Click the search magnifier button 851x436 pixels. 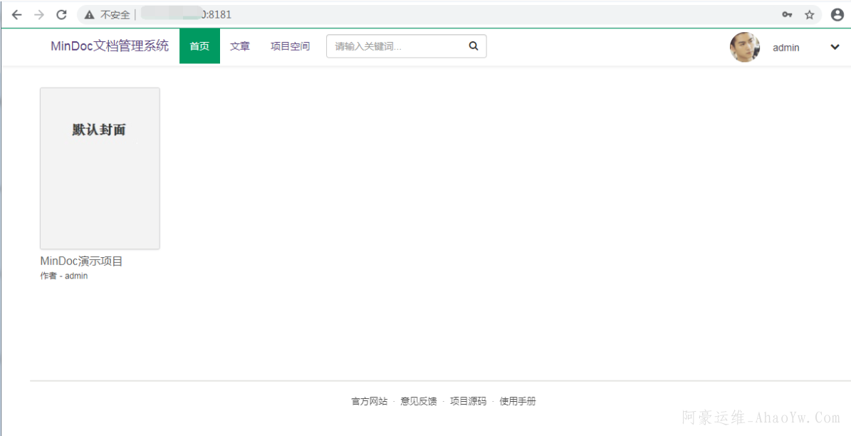(x=474, y=46)
